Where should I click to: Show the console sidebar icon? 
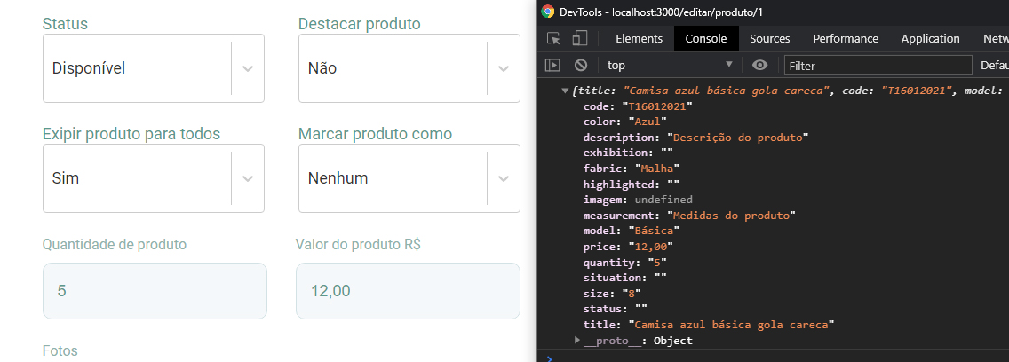pos(552,65)
